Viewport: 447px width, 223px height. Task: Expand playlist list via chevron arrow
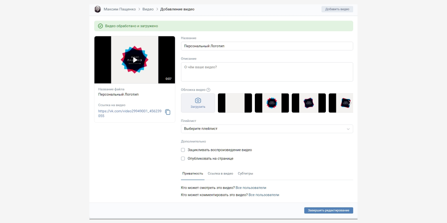pos(348,129)
